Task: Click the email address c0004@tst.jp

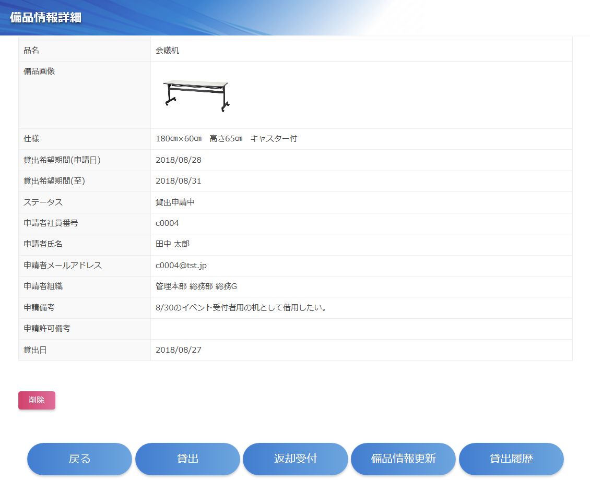Action: click(x=181, y=266)
